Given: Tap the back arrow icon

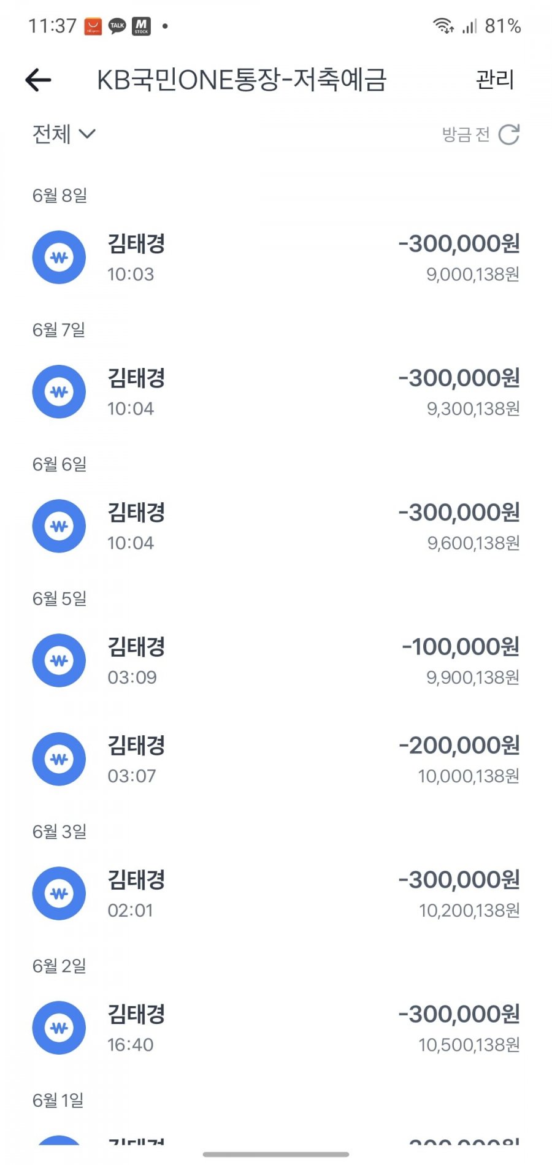Looking at the screenshot, I should [x=38, y=80].
